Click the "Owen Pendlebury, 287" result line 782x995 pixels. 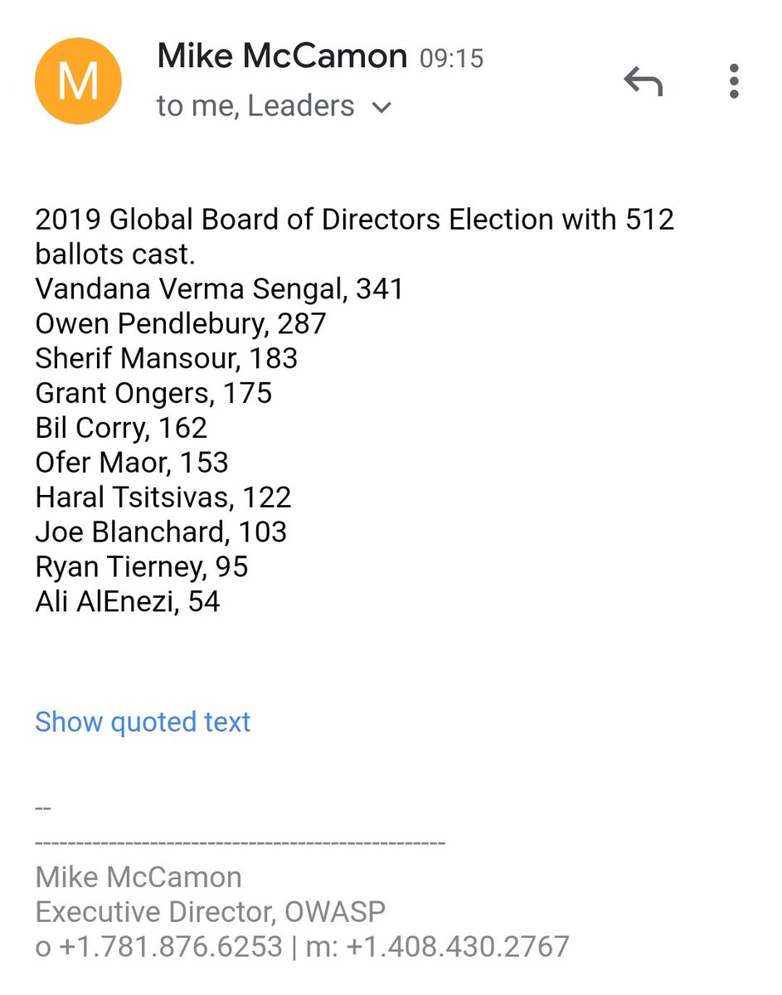181,323
